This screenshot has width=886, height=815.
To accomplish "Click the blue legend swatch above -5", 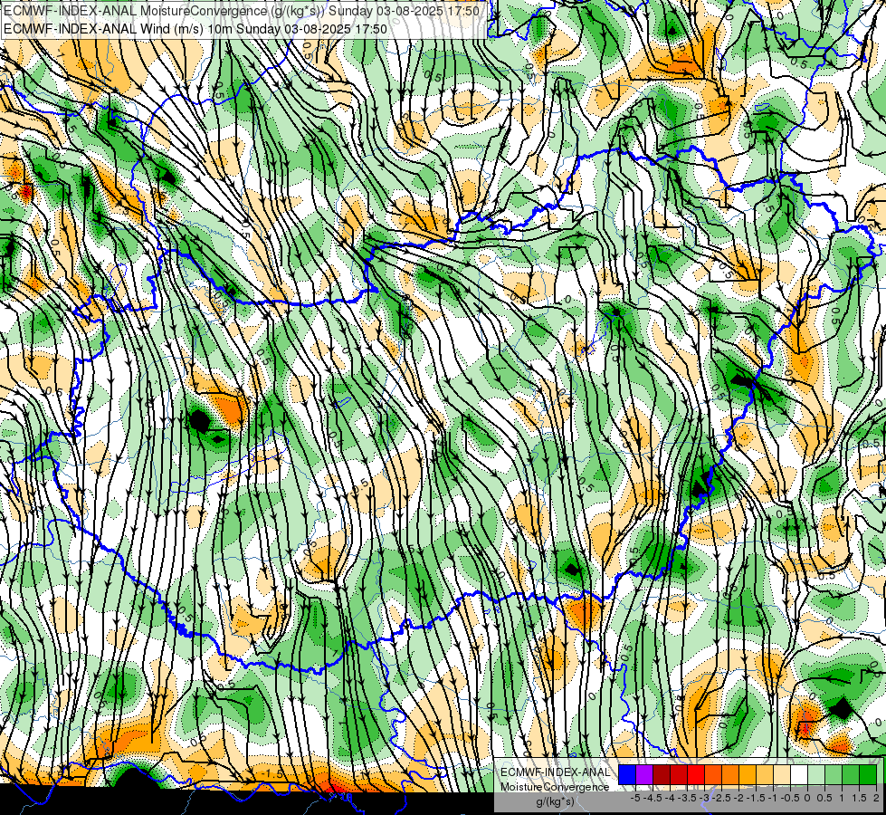I will tap(627, 775).
